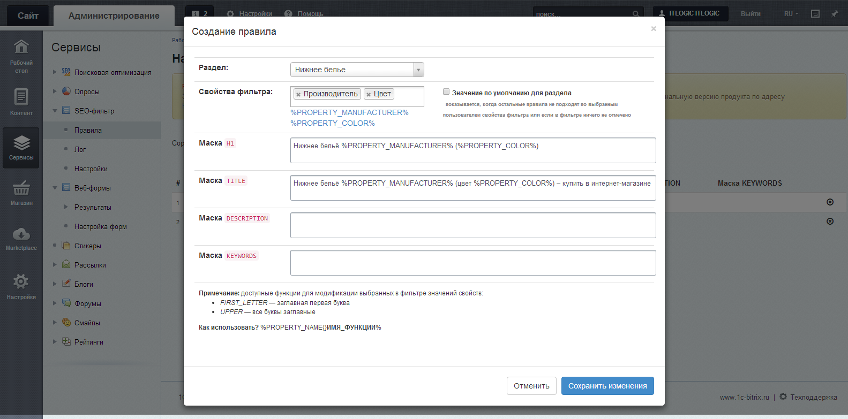Viewport: 848px width, 419px height.
Task: Open the Техподдержка link
Action: tap(813, 397)
